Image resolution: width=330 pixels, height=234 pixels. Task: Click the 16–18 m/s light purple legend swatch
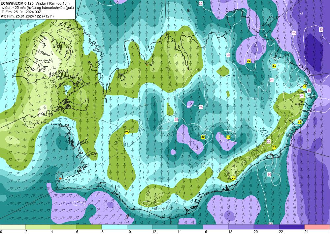pyautogui.click(x=215, y=227)
